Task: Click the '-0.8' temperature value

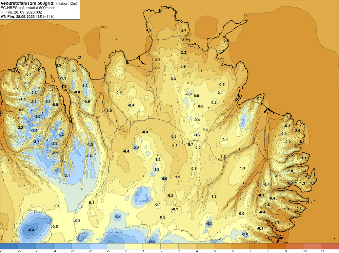Action: [188, 94]
